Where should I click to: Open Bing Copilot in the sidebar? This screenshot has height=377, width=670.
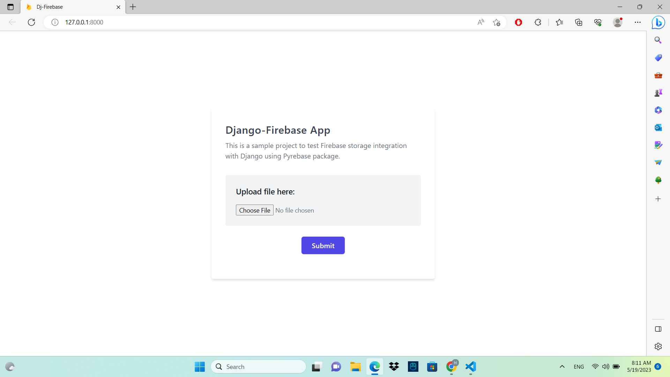(x=658, y=22)
